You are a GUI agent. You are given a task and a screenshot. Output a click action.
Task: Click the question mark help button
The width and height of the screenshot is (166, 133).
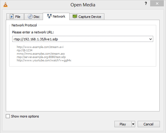click(x=146, y=3)
